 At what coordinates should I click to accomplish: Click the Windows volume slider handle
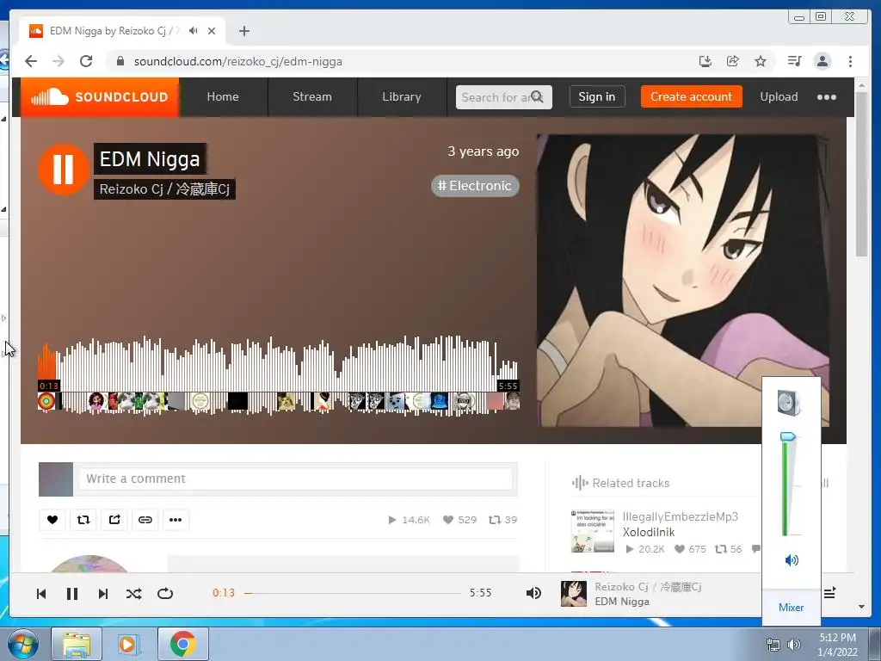pyautogui.click(x=788, y=436)
